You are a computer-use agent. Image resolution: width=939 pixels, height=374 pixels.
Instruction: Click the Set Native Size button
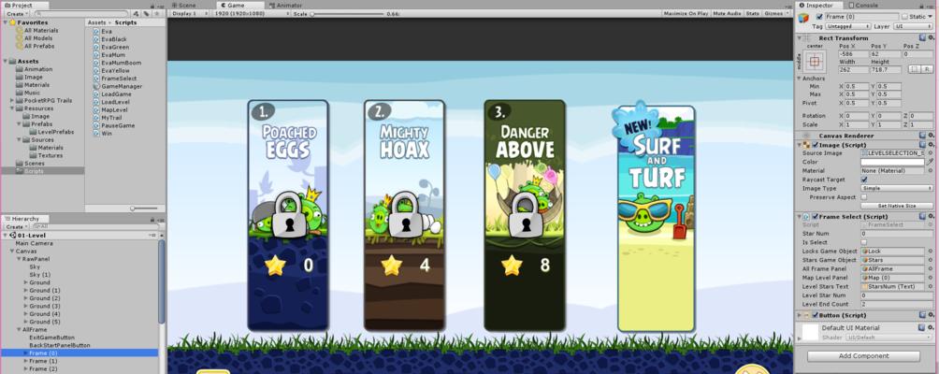(897, 206)
